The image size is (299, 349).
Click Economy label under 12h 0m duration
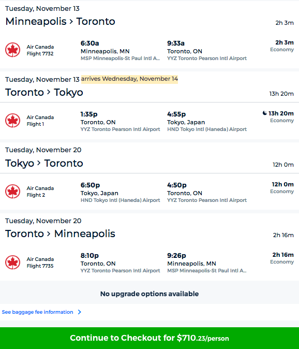(282, 192)
